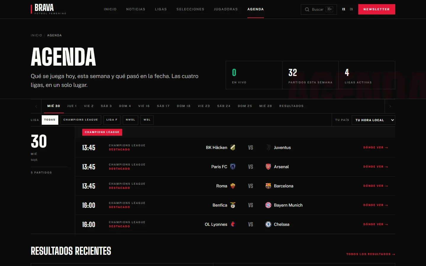Filter matches by WSL
This screenshot has height=266, width=426.
(147, 120)
